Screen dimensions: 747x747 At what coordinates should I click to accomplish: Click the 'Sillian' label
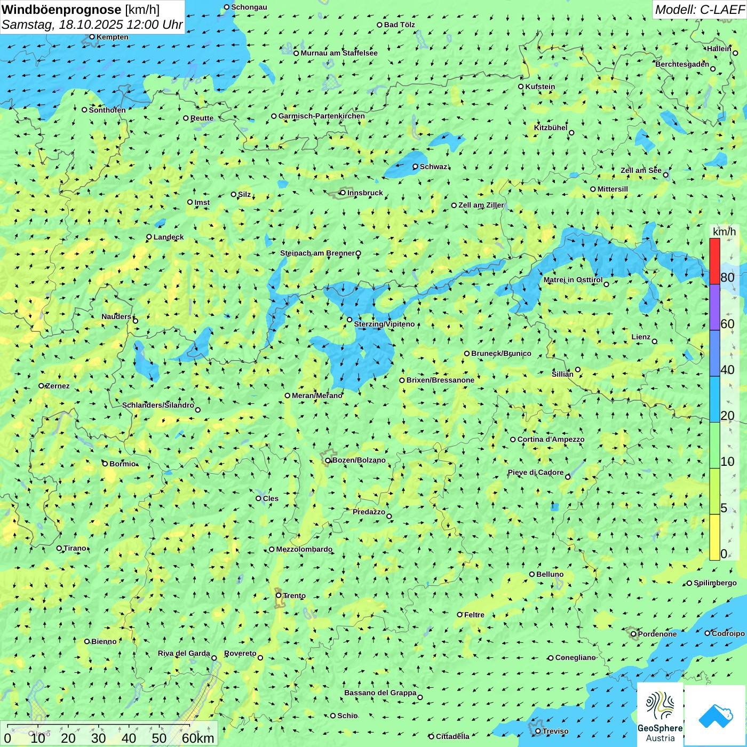[562, 374]
